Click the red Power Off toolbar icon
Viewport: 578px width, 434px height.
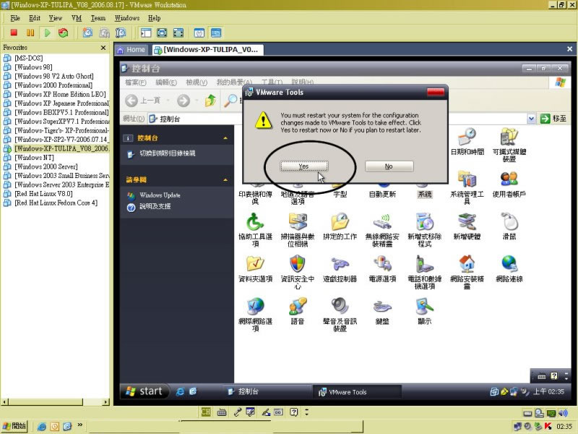coord(14,33)
